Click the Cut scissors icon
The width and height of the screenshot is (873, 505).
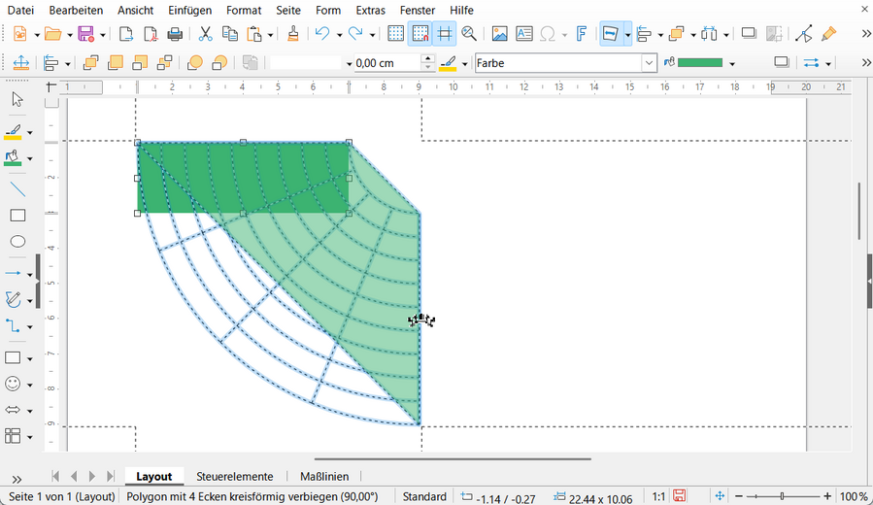click(205, 34)
